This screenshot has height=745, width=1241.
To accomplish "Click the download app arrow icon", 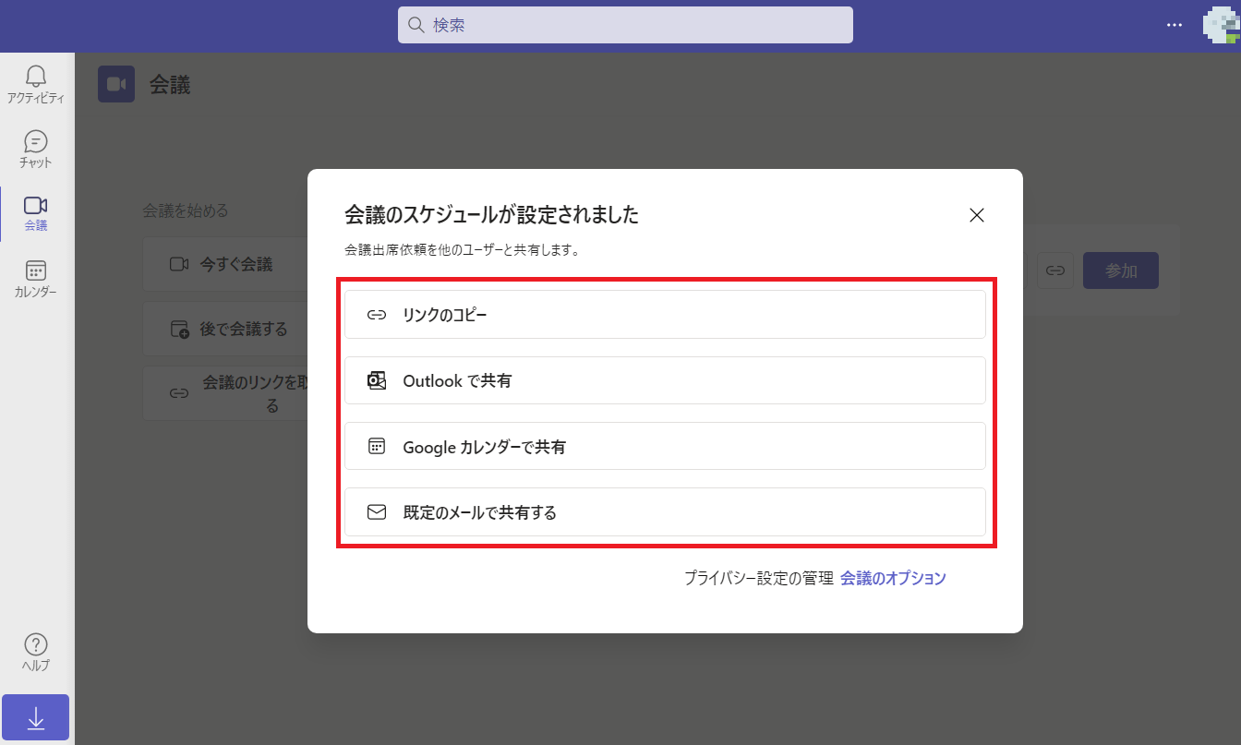I will (x=36, y=717).
